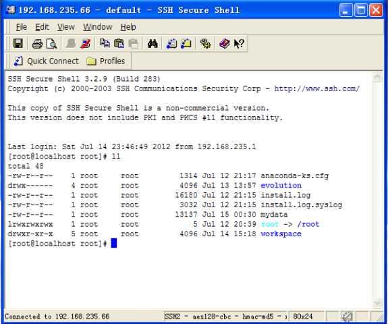The height and width of the screenshot is (324, 388).
Task: Click the application icon in title bar
Action: (x=11, y=10)
